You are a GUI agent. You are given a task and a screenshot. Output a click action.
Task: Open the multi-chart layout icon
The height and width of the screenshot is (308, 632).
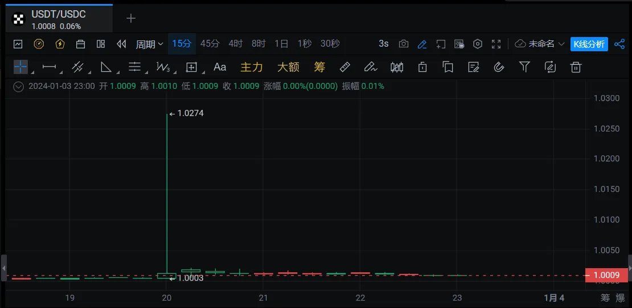point(101,44)
